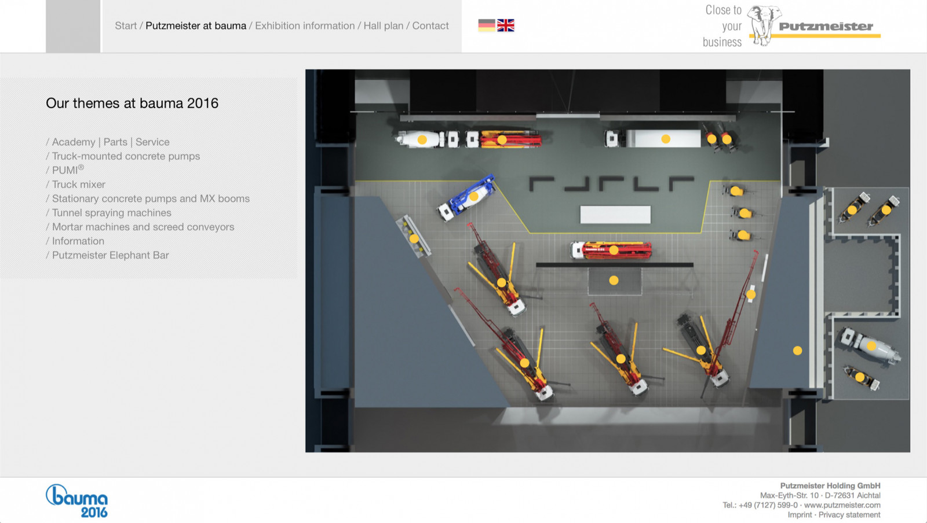Open Putzmeister at bauma menu item
Viewport: 927px width, 523px height.
pos(196,26)
